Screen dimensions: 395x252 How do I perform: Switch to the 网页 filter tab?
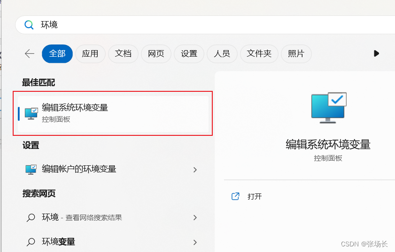click(156, 54)
